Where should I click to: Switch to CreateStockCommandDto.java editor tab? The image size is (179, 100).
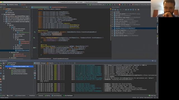coord(59,7)
